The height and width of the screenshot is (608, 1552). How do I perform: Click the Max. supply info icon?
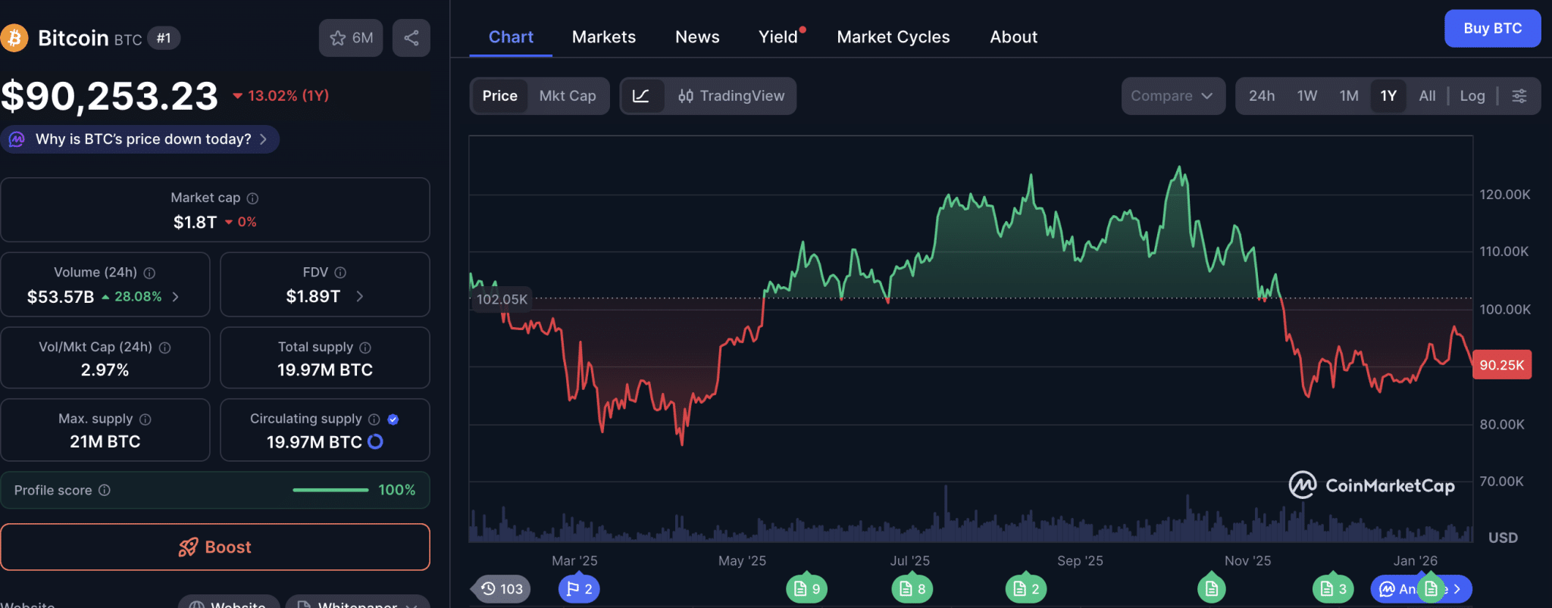pos(145,419)
